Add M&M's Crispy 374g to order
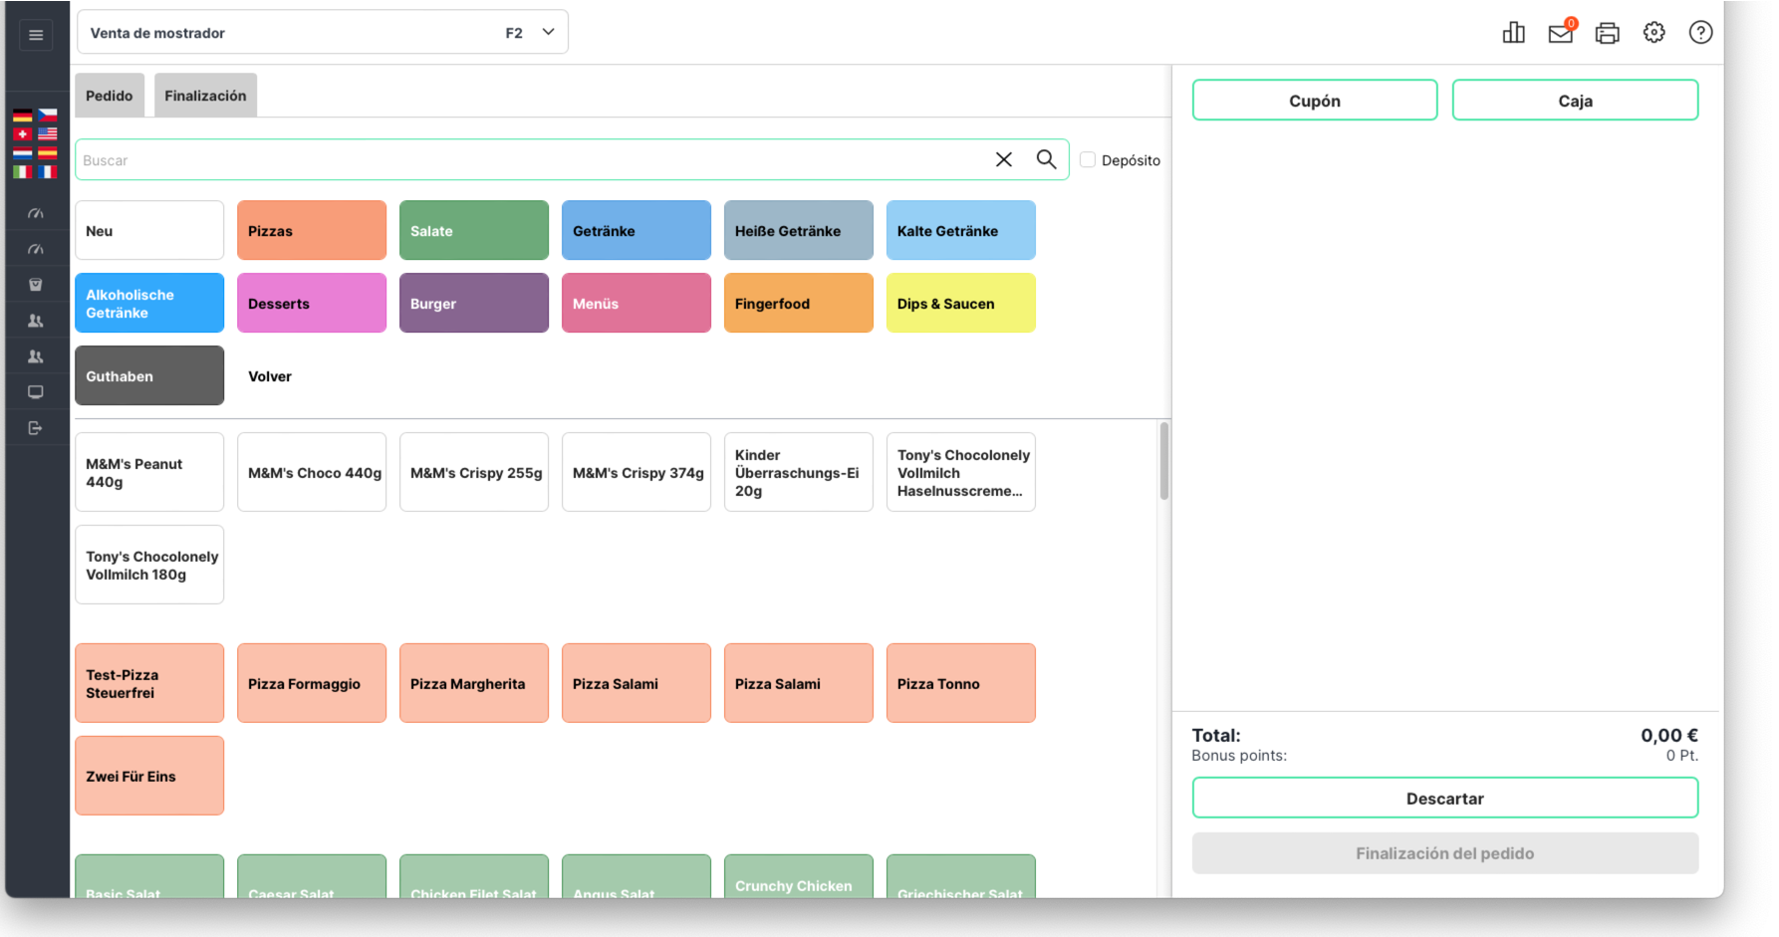Viewport: 1779px width, 937px height. tap(636, 472)
